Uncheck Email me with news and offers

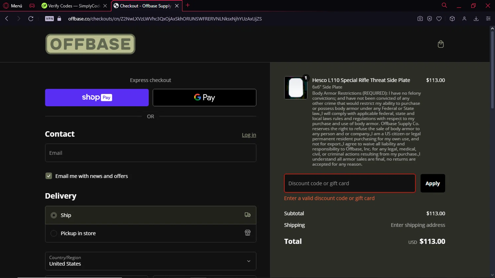49,176
